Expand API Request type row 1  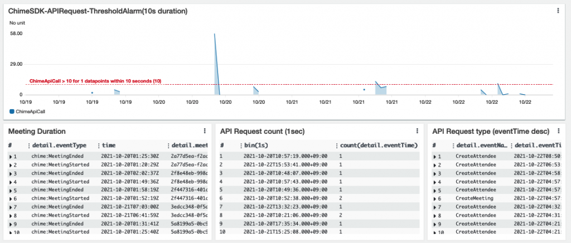(x=435, y=157)
